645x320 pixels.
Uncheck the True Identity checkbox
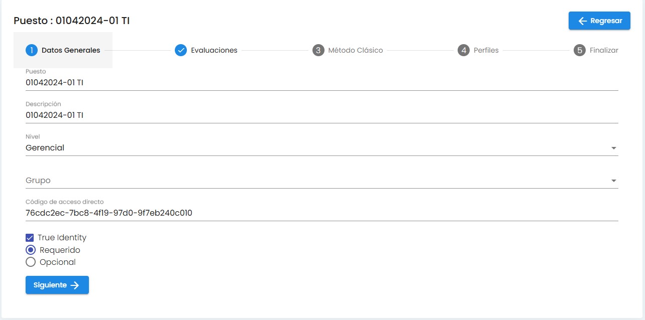(x=30, y=238)
